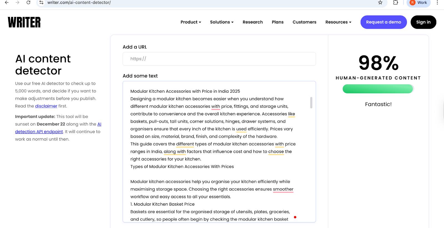The width and height of the screenshot is (444, 228).
Task: Open Chrome's three-dot menu
Action: click(x=437, y=2)
